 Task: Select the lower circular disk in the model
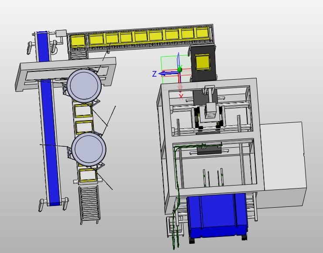coord(88,149)
